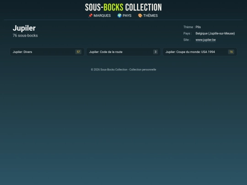Click the Sous-Bocks Collection site logo

123,7
